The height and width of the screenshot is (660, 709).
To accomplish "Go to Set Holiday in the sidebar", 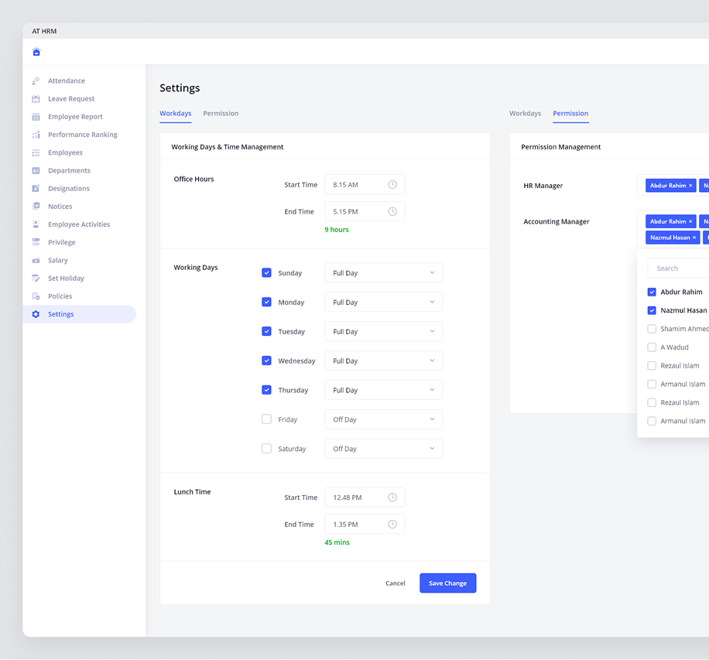I will coord(66,278).
